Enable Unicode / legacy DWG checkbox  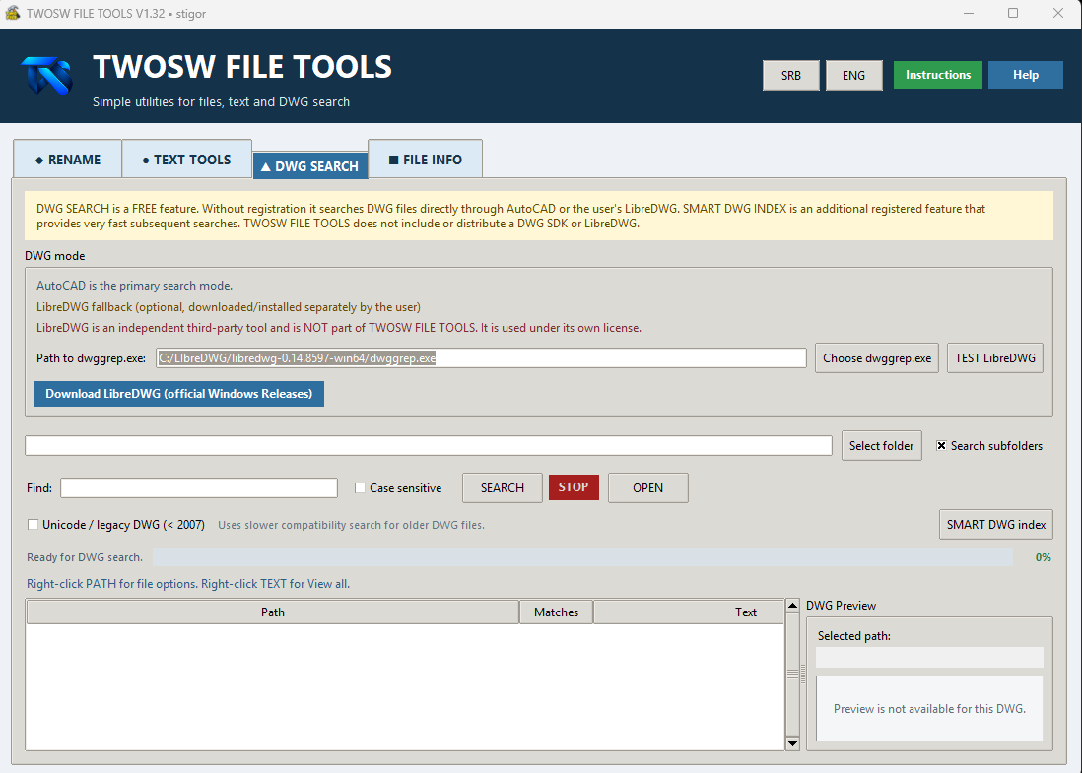[x=33, y=524]
